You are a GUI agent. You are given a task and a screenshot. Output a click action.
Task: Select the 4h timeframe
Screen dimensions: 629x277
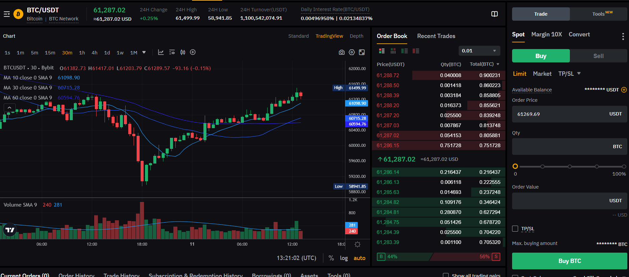95,53
